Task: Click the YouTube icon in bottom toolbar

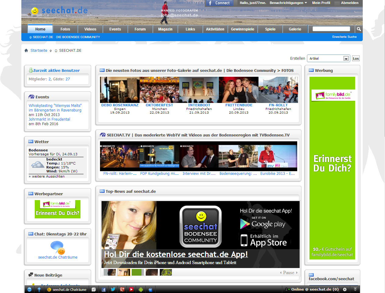Action: tap(131, 290)
